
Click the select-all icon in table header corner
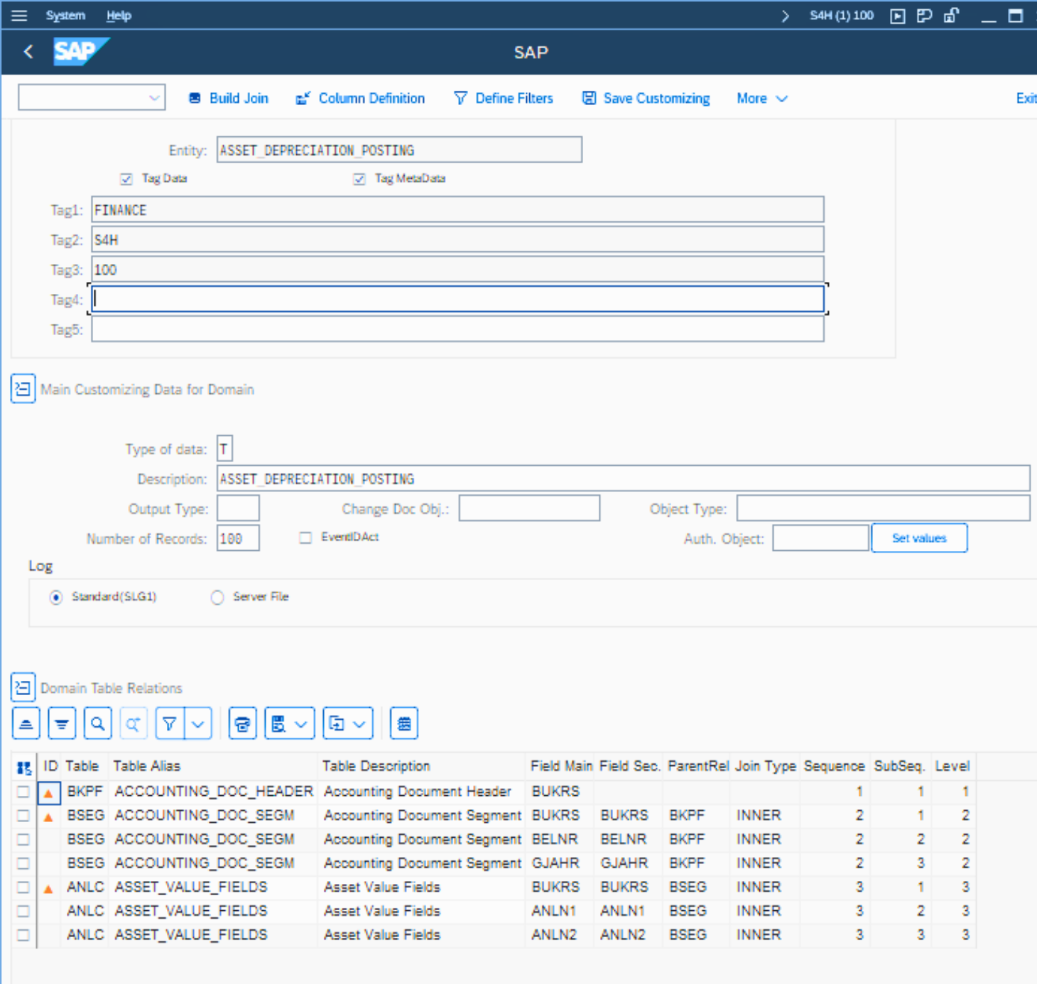(x=23, y=767)
